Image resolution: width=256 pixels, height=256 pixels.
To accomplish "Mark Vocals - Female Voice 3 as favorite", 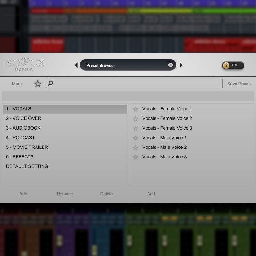I will click(136, 128).
